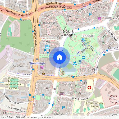Click the Bidadari Park path label
The image size is (119, 119).
[87, 50]
